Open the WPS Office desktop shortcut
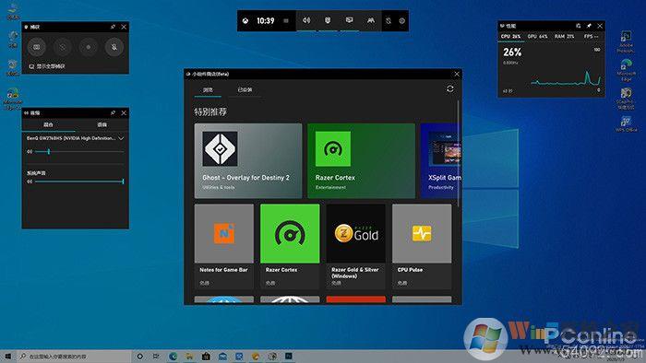This screenshot has width=646, height=363. [x=626, y=123]
